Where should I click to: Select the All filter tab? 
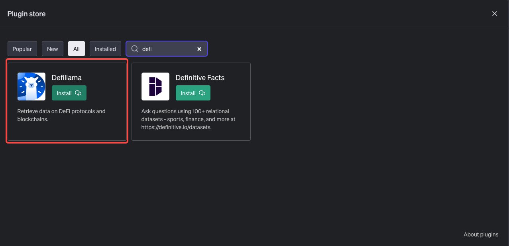(x=77, y=49)
